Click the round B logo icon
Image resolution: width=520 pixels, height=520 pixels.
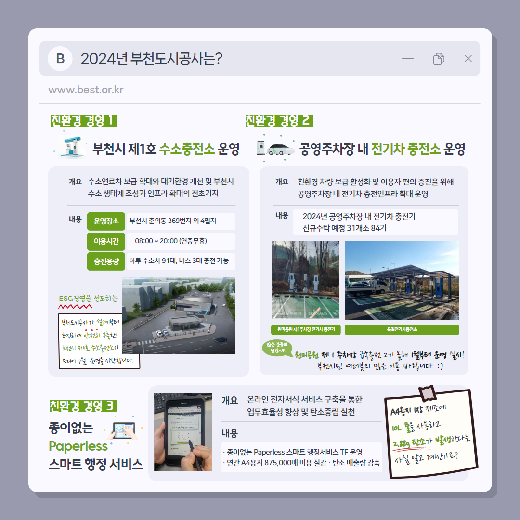60,59
